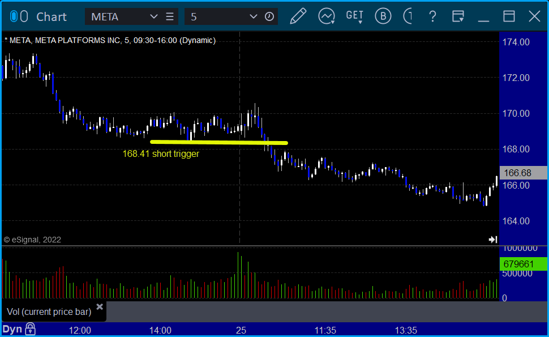Maximize the chart window

509,16
